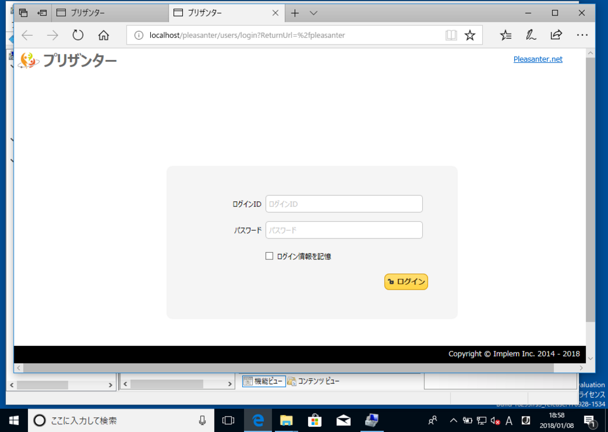Open People icon in taskbar
Screen dimensions: 608x432
433,420
